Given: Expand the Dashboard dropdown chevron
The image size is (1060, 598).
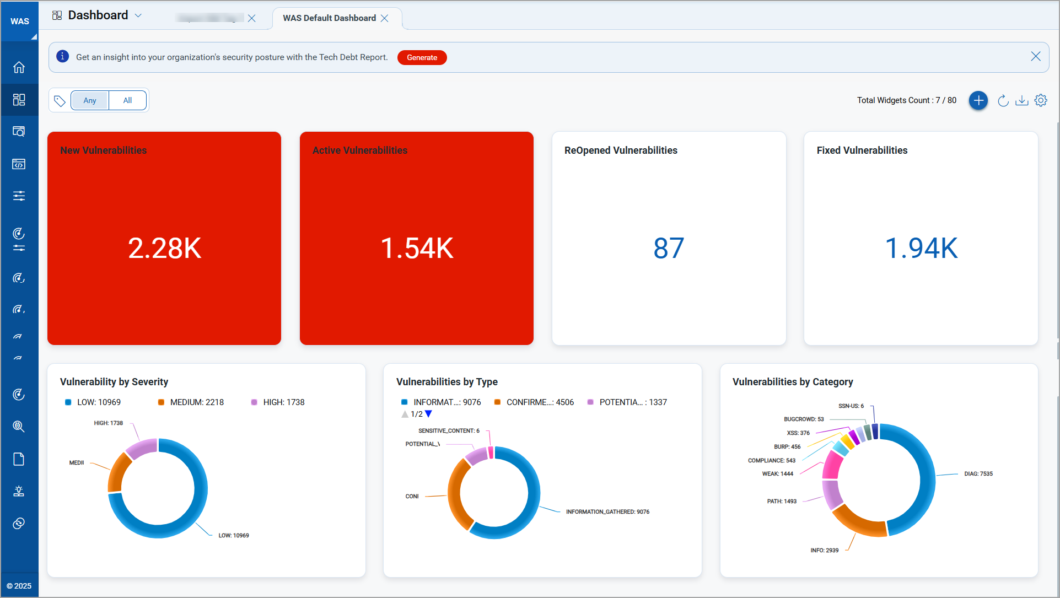Looking at the screenshot, I should point(138,15).
